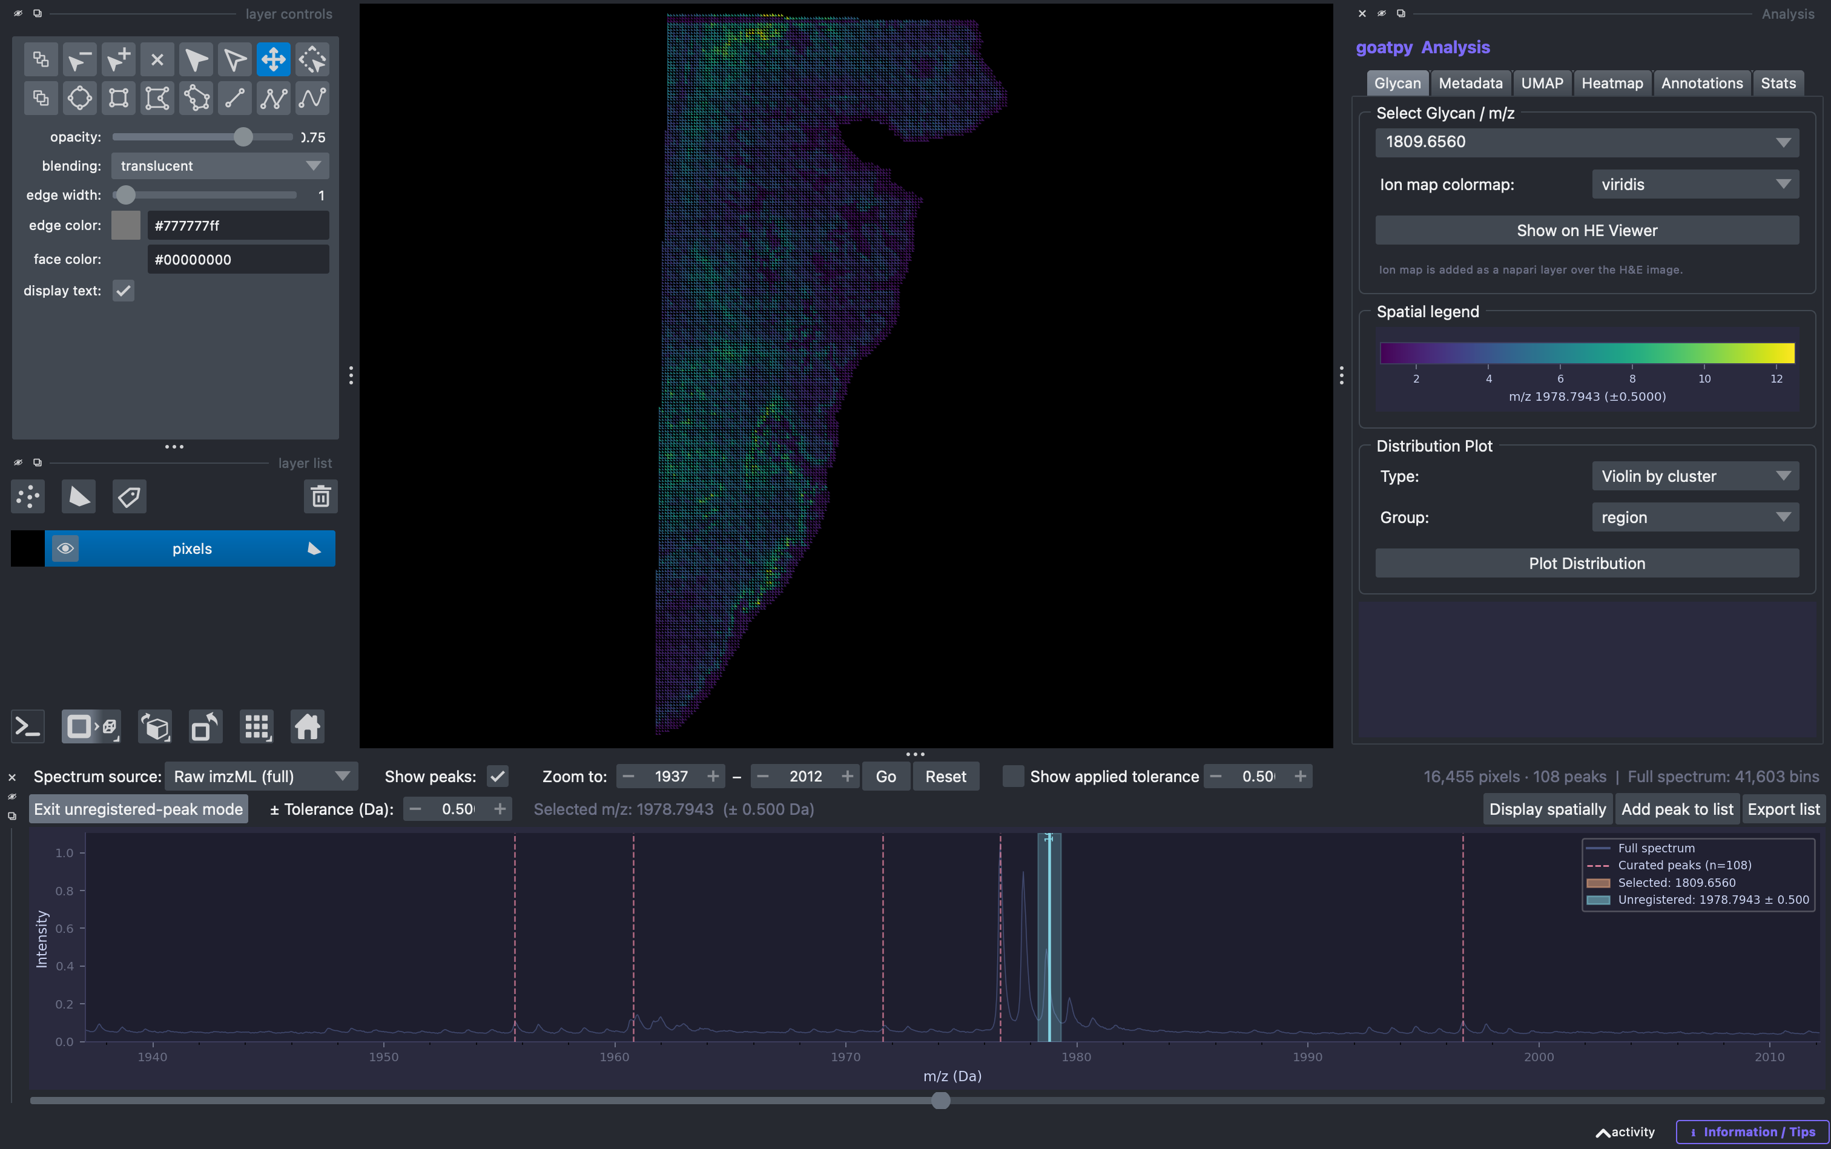Switch to the UMAP tab

pyautogui.click(x=1542, y=83)
